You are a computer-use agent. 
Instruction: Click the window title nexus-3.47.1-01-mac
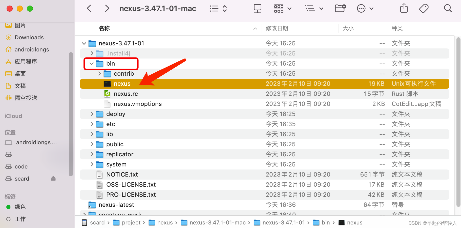click(158, 9)
